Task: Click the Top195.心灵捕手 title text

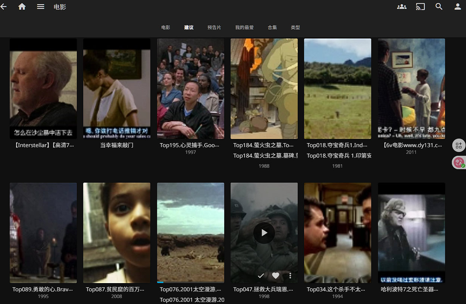Action: tap(190, 145)
